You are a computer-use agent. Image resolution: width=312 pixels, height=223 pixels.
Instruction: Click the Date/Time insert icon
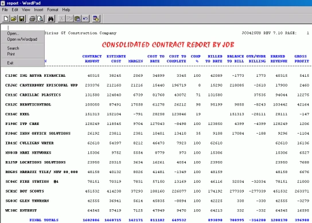pyautogui.click(x=96, y=19)
